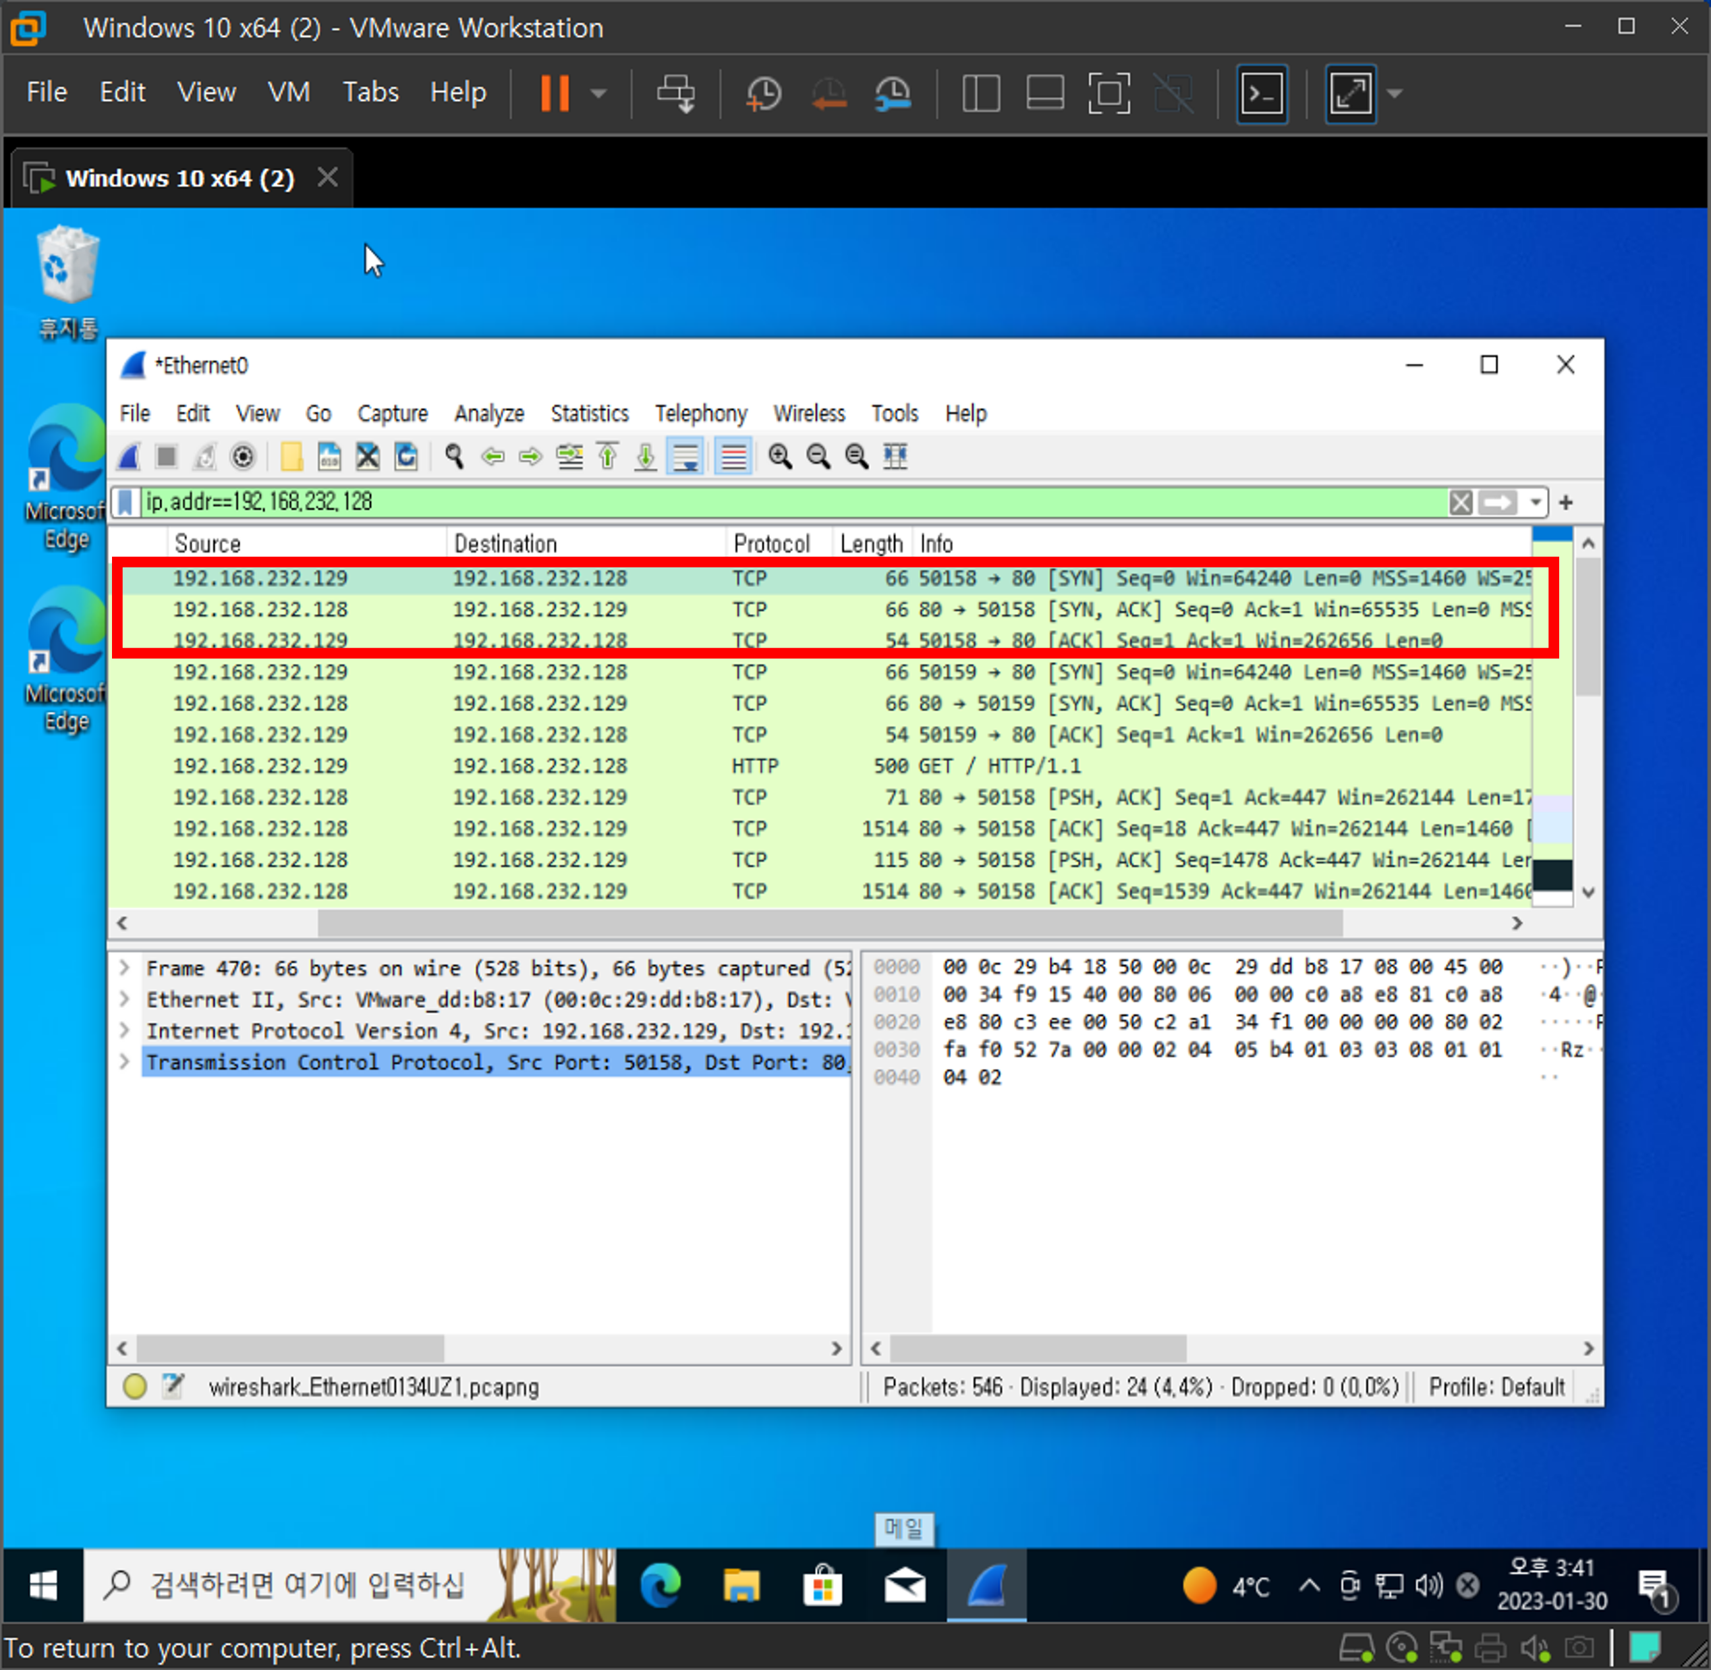This screenshot has width=1711, height=1670.
Task: Click the zoom in packet text icon
Action: tap(779, 456)
